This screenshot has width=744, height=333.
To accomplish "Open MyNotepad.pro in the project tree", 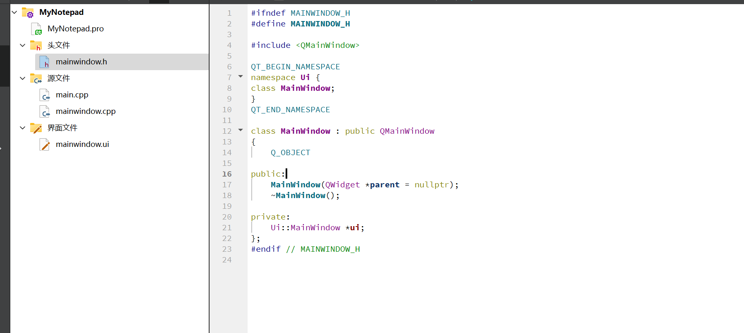I will tap(76, 29).
